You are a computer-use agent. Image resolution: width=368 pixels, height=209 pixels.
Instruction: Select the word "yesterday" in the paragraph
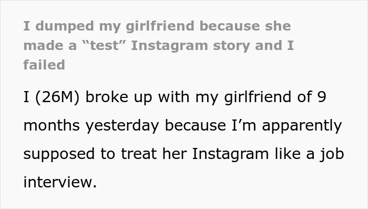pyautogui.click(x=122, y=126)
